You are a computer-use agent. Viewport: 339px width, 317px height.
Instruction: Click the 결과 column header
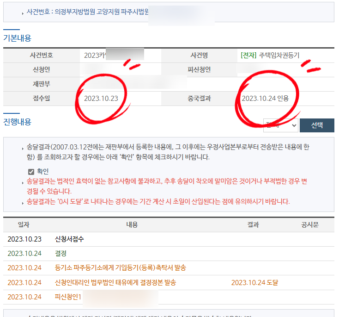click(x=253, y=224)
